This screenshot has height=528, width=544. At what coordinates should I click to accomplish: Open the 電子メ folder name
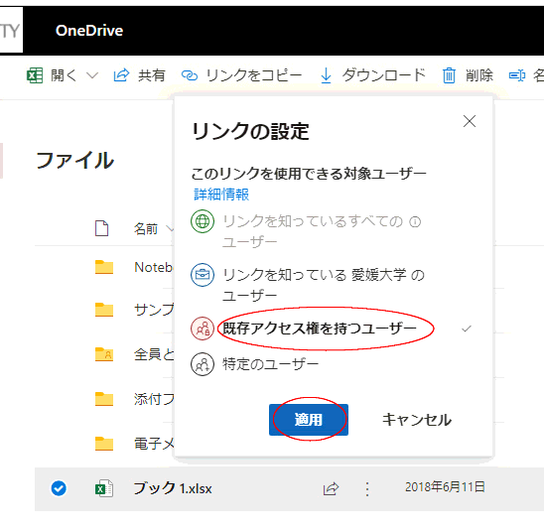point(154,444)
